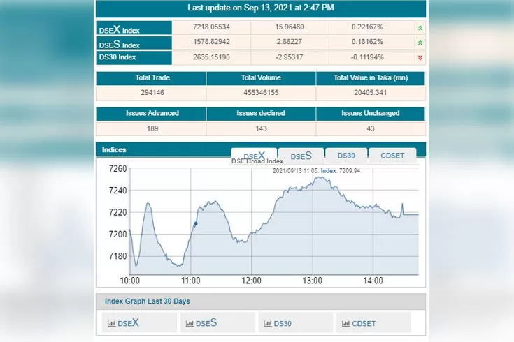Select the DS30 value 2635.15190

pyautogui.click(x=211, y=57)
